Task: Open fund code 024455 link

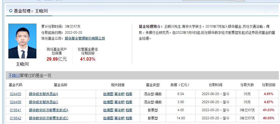Action: pos(15,94)
